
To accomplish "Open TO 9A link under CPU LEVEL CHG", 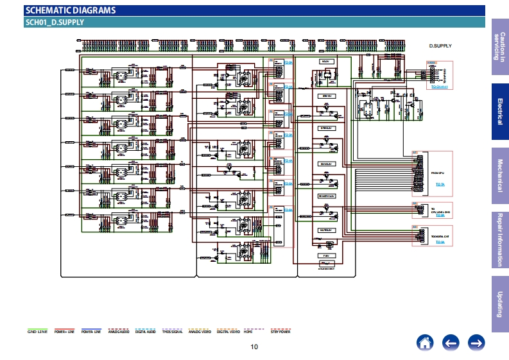I will coord(440,216).
